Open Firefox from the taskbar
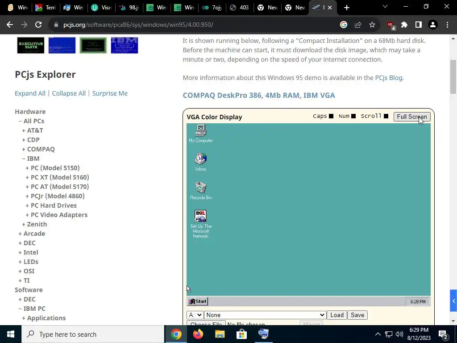Screen dimensions: 457x343 click(198, 334)
